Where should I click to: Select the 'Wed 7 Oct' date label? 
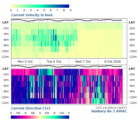point(83,61)
